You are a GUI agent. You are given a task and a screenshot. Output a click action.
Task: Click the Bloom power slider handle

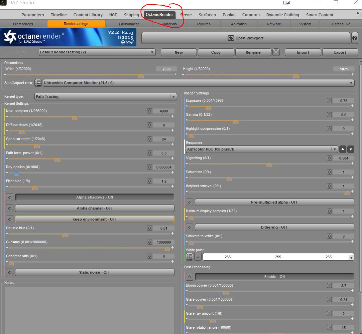pos(226,293)
